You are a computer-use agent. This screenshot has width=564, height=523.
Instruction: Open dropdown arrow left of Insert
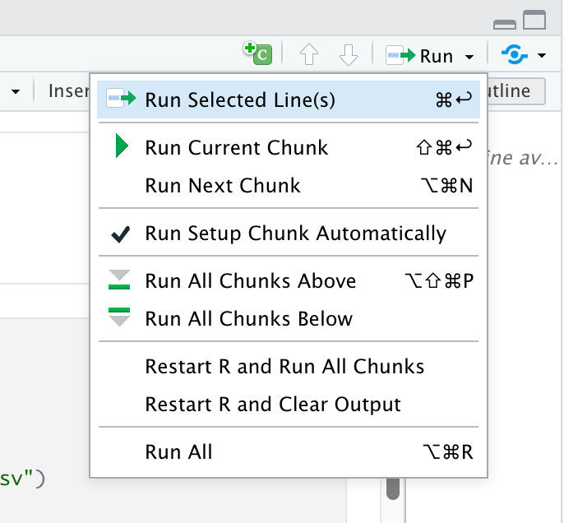point(16,92)
